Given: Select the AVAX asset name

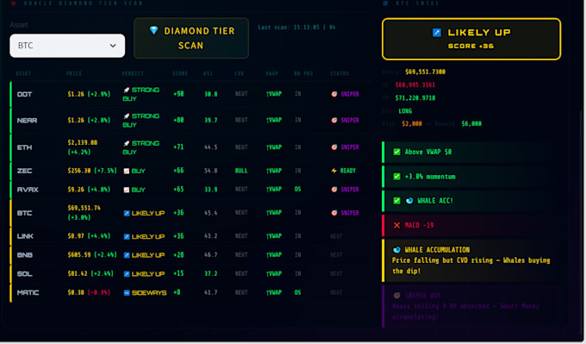Looking at the screenshot, I should tap(28, 190).
